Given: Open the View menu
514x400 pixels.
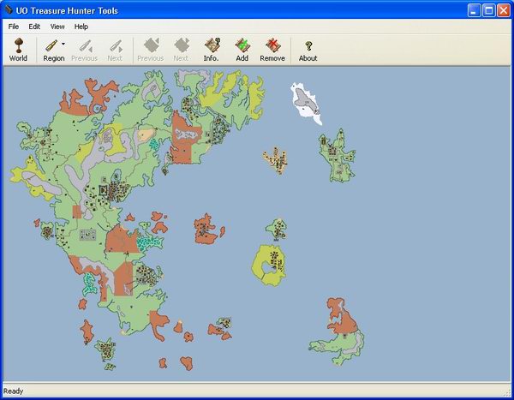Looking at the screenshot, I should (57, 27).
